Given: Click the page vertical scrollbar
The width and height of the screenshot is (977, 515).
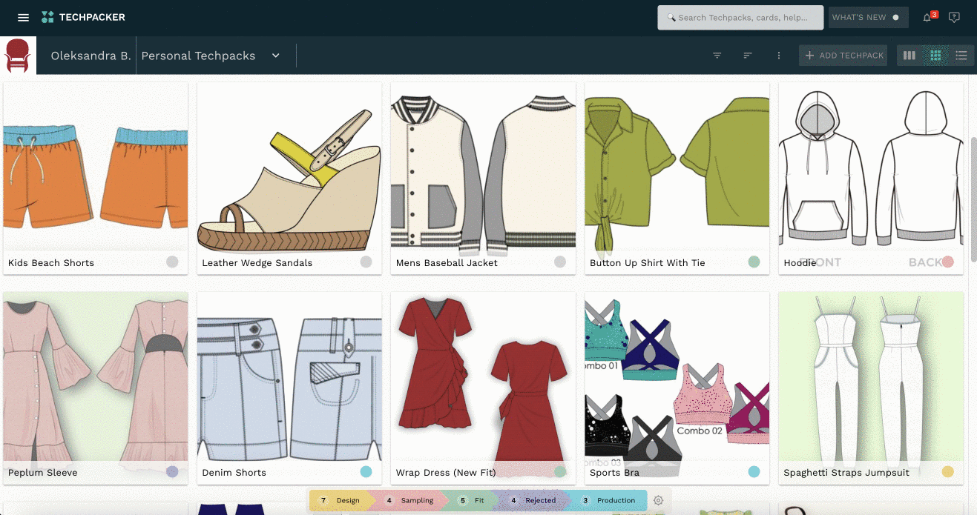Looking at the screenshot, I should tap(973, 198).
